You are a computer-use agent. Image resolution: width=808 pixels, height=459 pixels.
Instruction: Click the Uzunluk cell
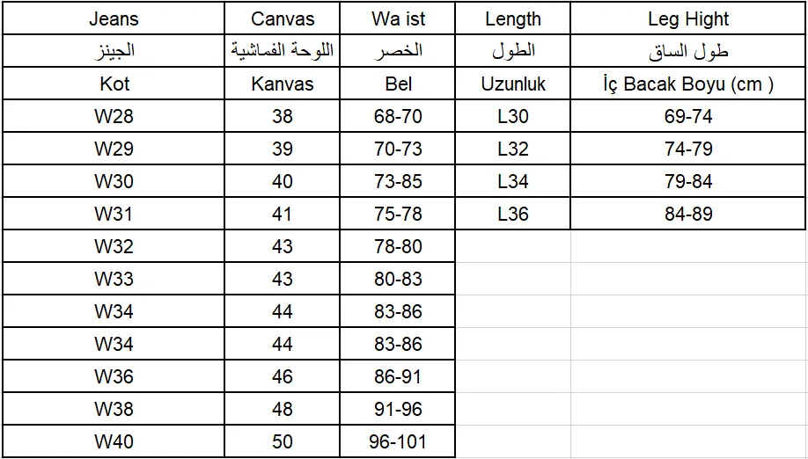coord(512,84)
